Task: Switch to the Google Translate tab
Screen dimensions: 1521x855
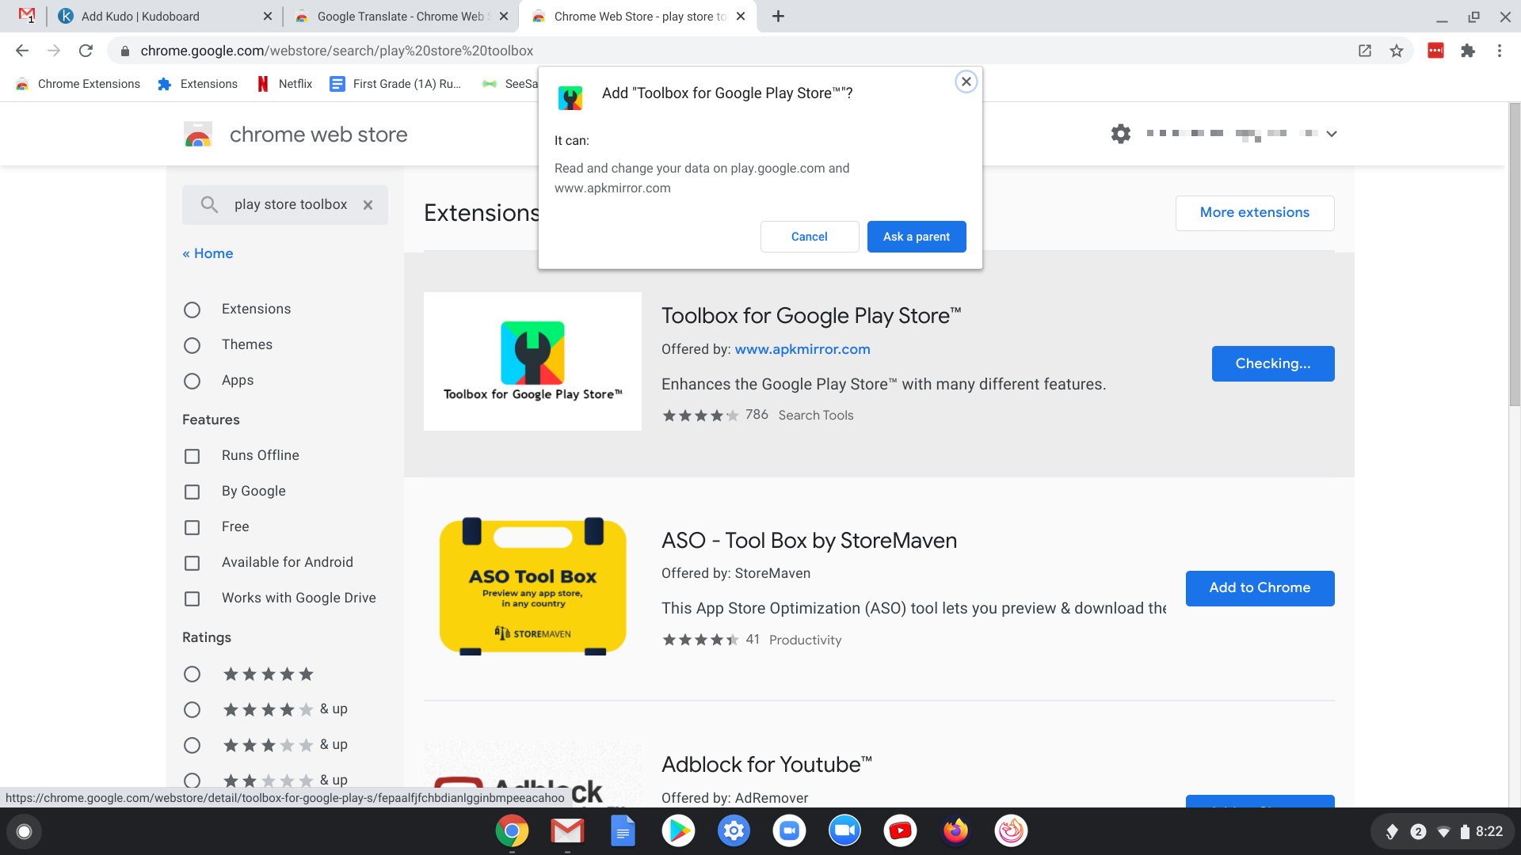Action: pos(396,16)
